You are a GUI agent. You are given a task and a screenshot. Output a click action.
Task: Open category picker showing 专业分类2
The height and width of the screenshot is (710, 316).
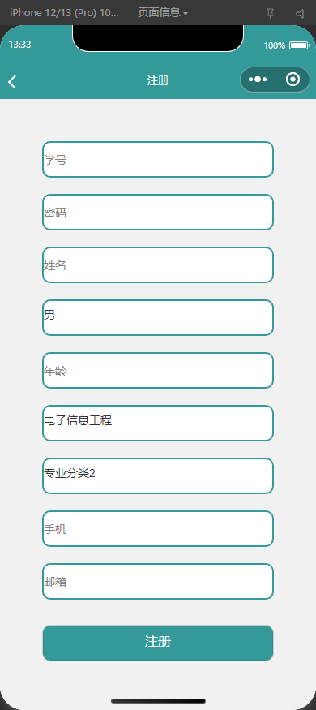158,475
